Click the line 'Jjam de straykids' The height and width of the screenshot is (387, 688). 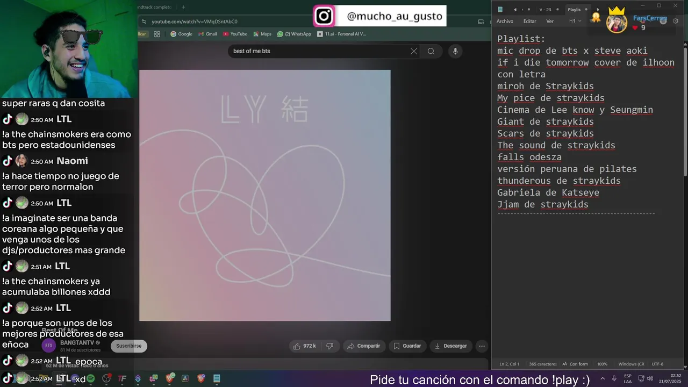tap(542, 204)
